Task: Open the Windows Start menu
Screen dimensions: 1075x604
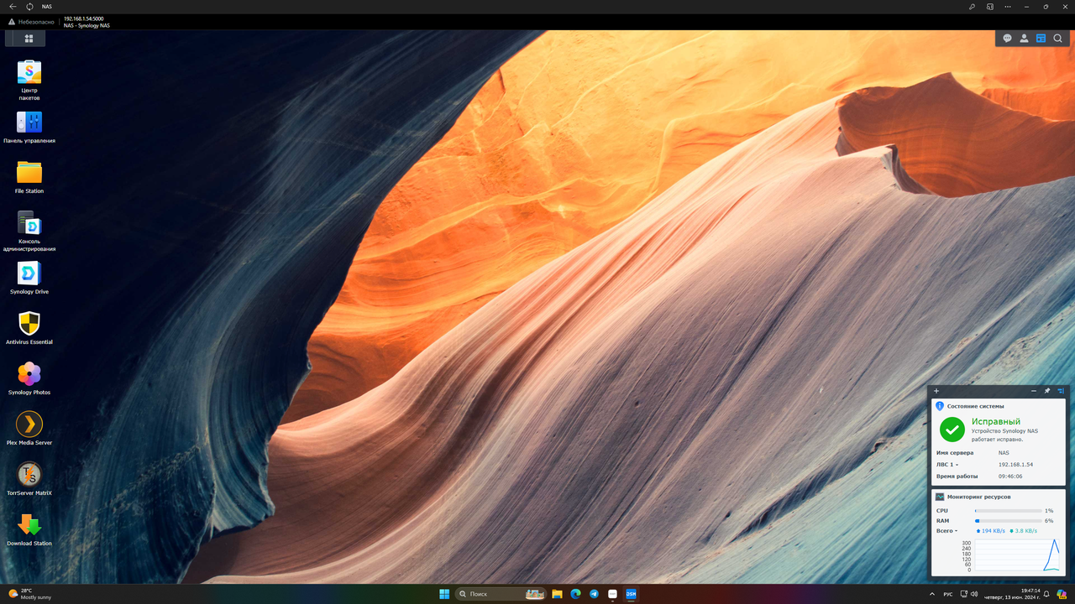Action: click(444, 594)
